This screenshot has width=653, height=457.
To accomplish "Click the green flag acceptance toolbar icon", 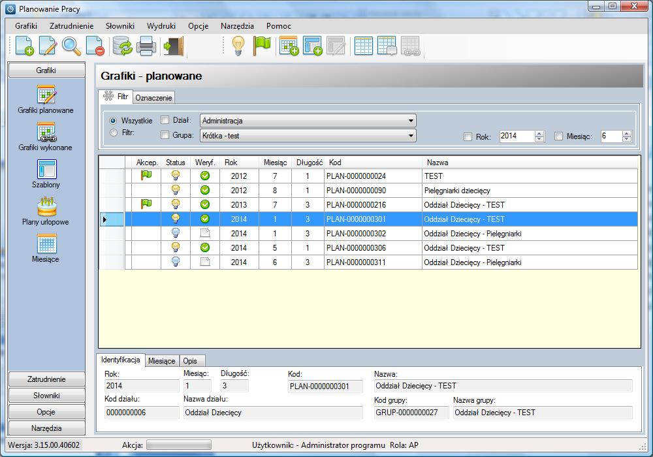I will click(x=262, y=46).
